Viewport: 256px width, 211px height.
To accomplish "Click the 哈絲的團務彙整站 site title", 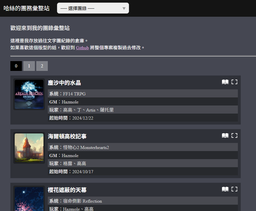I will click(x=26, y=8).
